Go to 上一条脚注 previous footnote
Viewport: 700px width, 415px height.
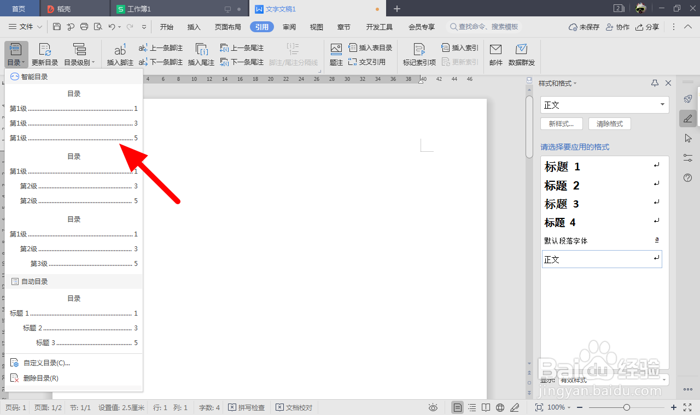(x=161, y=48)
